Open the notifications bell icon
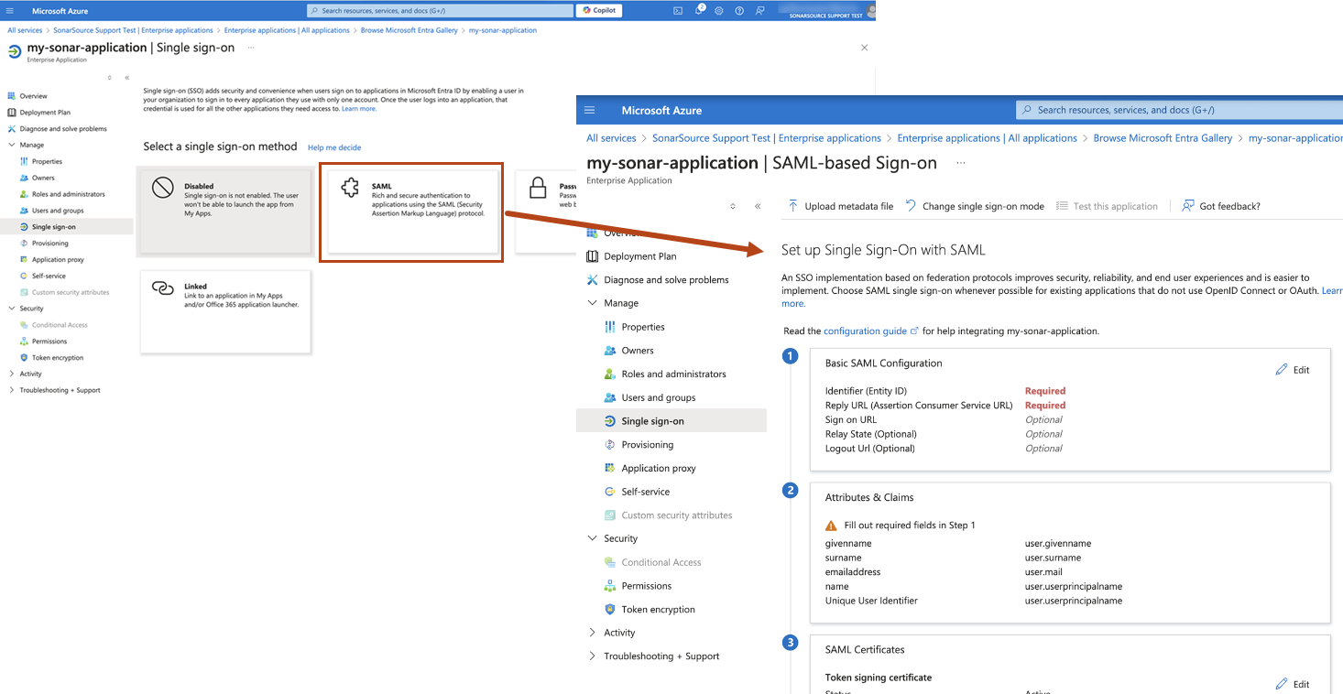The image size is (1343, 694). click(x=697, y=10)
